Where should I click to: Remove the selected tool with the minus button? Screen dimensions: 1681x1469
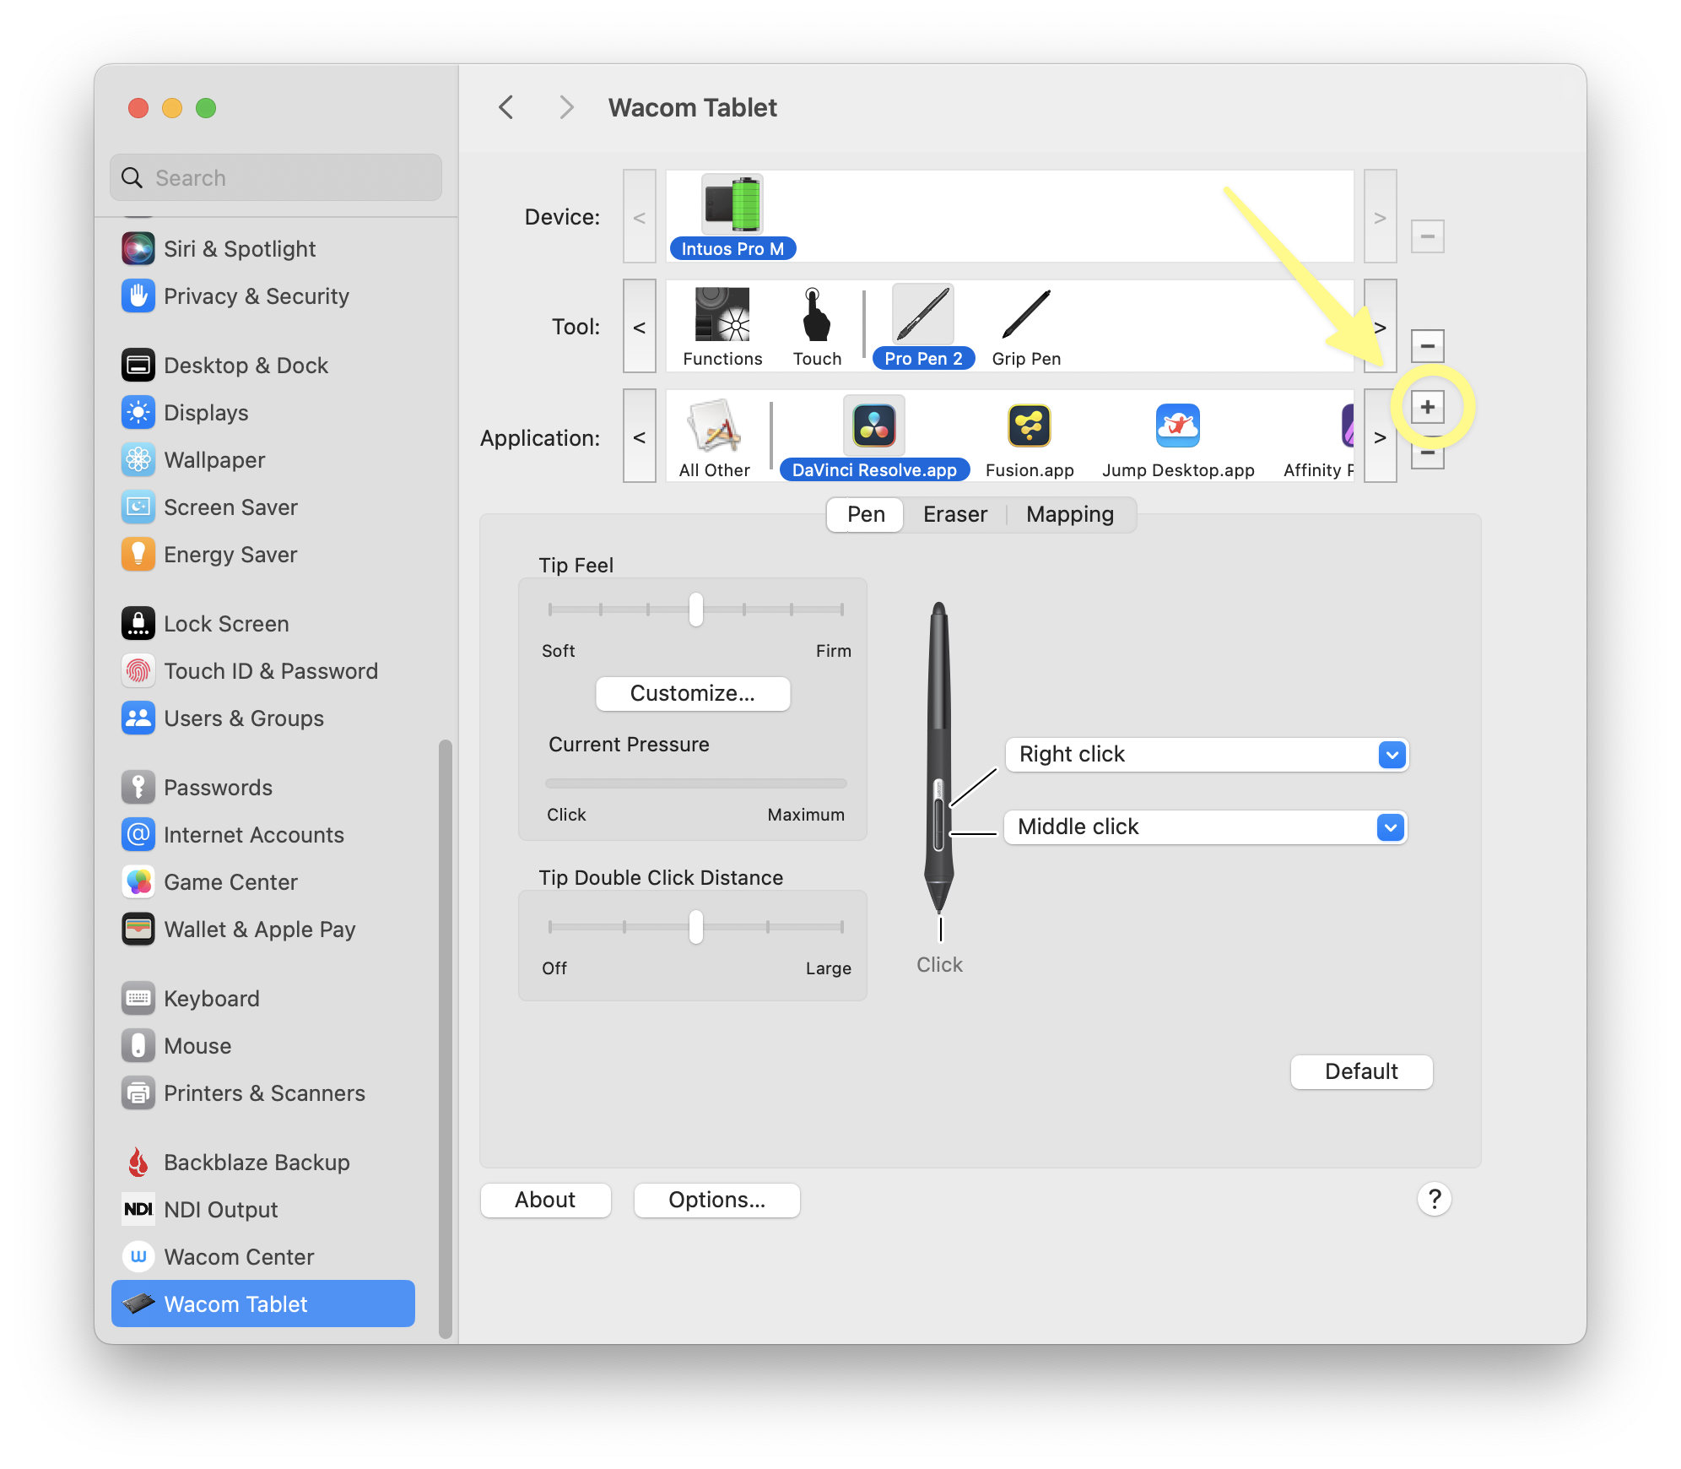[1427, 345]
